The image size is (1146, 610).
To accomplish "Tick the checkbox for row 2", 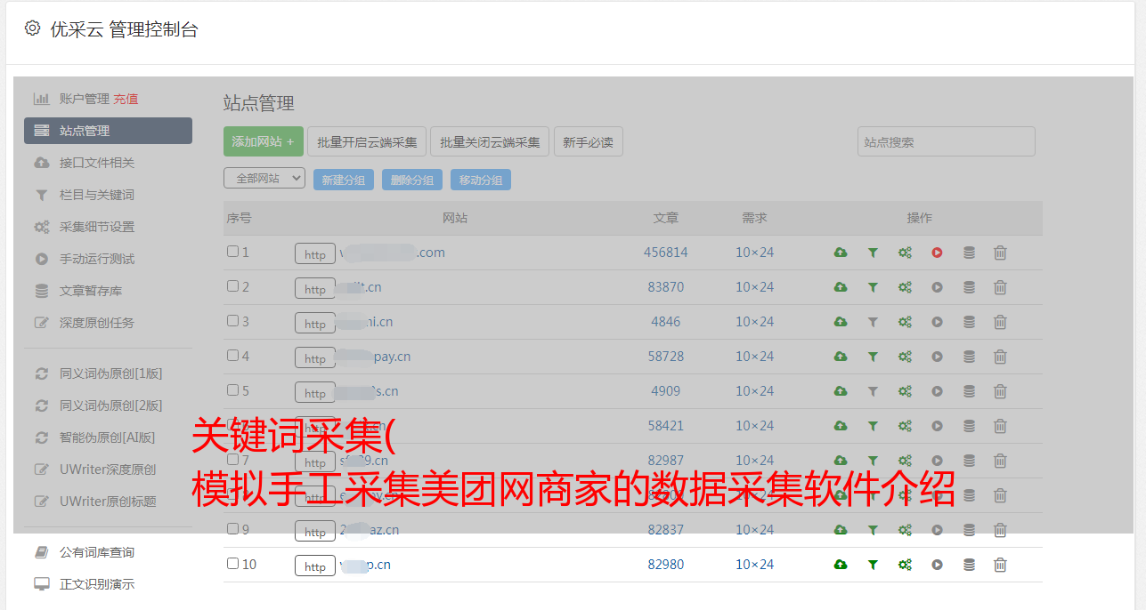I will coord(232,286).
